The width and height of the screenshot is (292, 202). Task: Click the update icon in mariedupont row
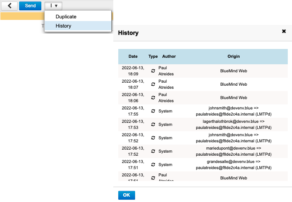pos(153,151)
